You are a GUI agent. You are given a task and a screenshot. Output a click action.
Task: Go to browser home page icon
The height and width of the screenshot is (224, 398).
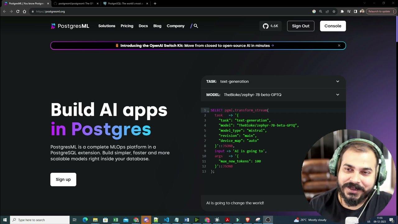point(25,12)
